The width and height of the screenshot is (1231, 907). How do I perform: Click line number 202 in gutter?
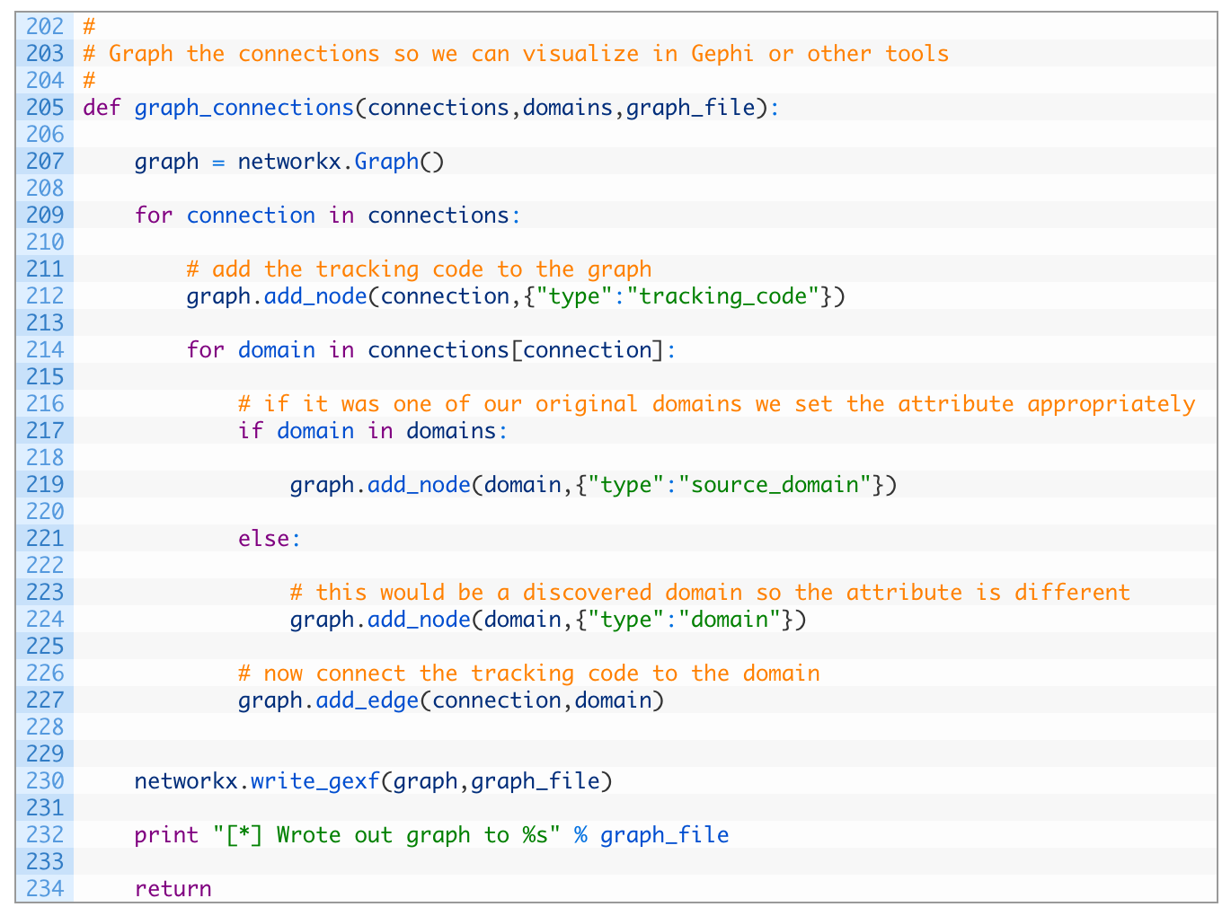(x=45, y=27)
